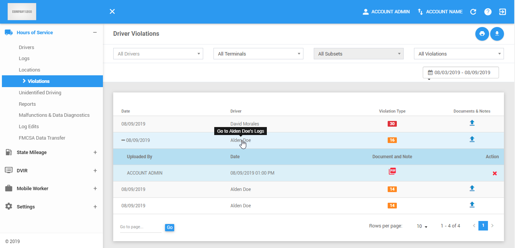Open the All Subsets dropdown

[x=359, y=54]
